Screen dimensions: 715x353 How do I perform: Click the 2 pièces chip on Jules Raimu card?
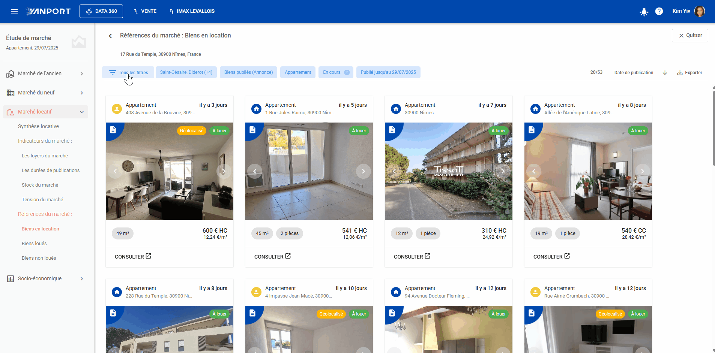(290, 233)
